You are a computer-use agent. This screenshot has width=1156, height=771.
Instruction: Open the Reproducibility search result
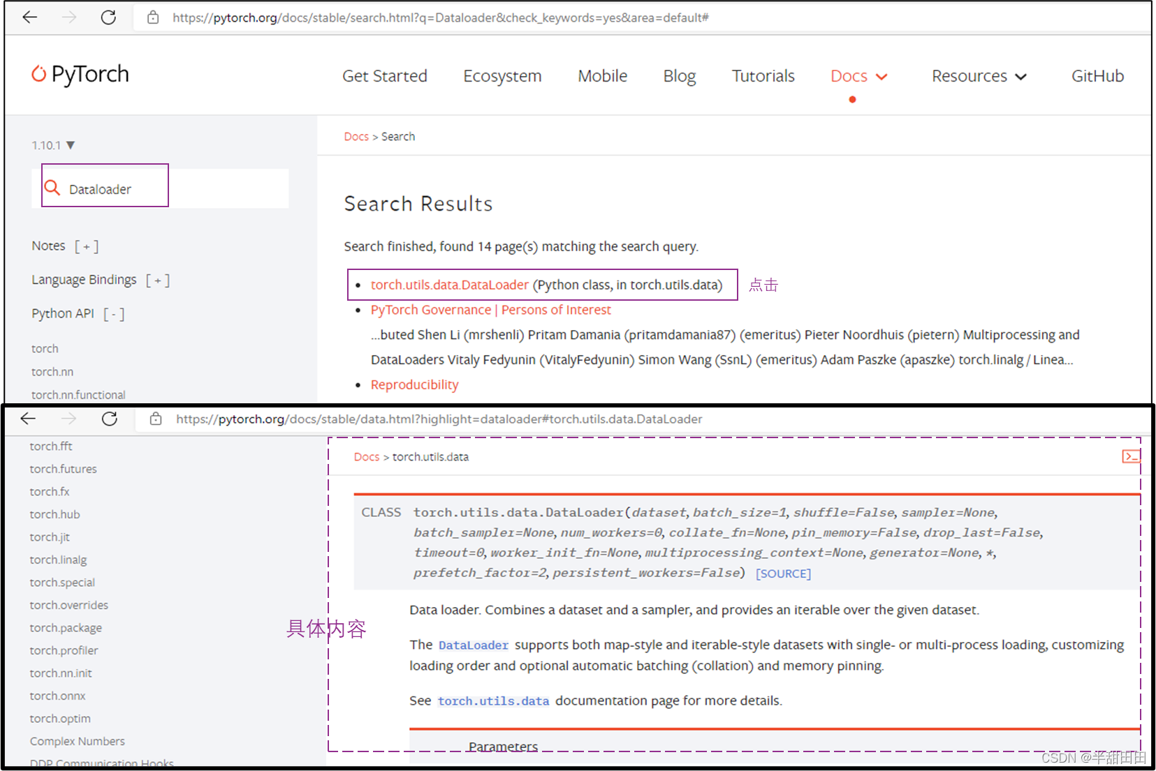[x=414, y=385]
